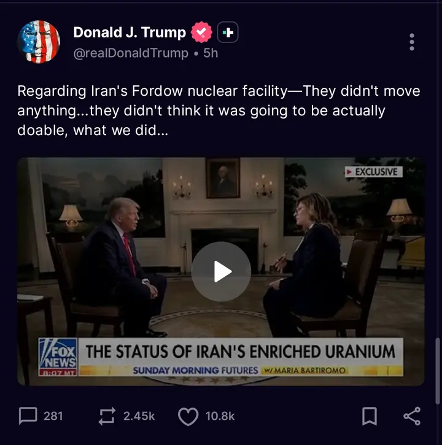Open the Donald J. Trump profile avatar

[x=39, y=42]
